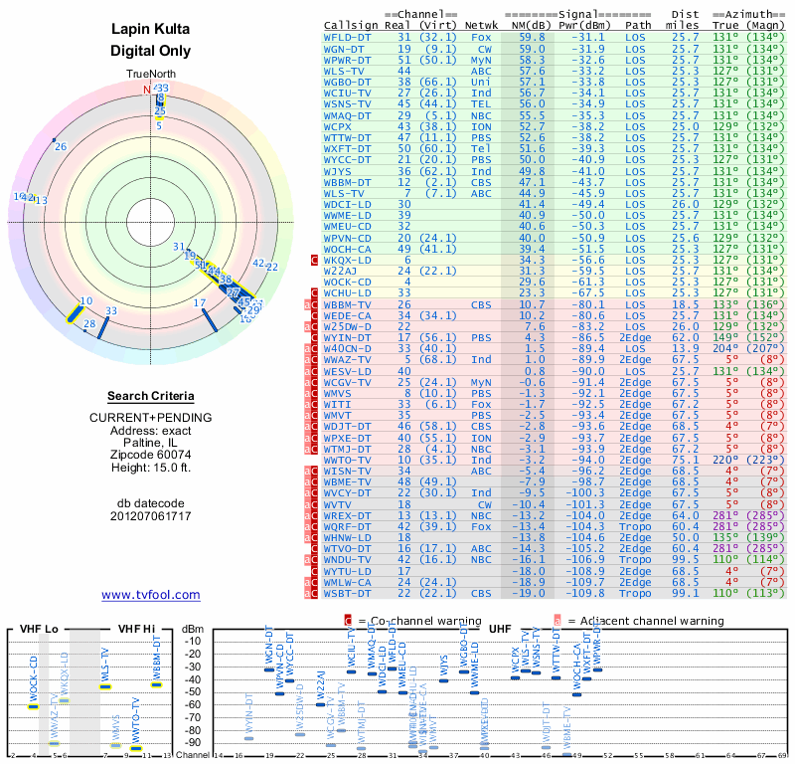Click the channel 17 bar on radar plot
The image size is (795, 764).
point(209,319)
